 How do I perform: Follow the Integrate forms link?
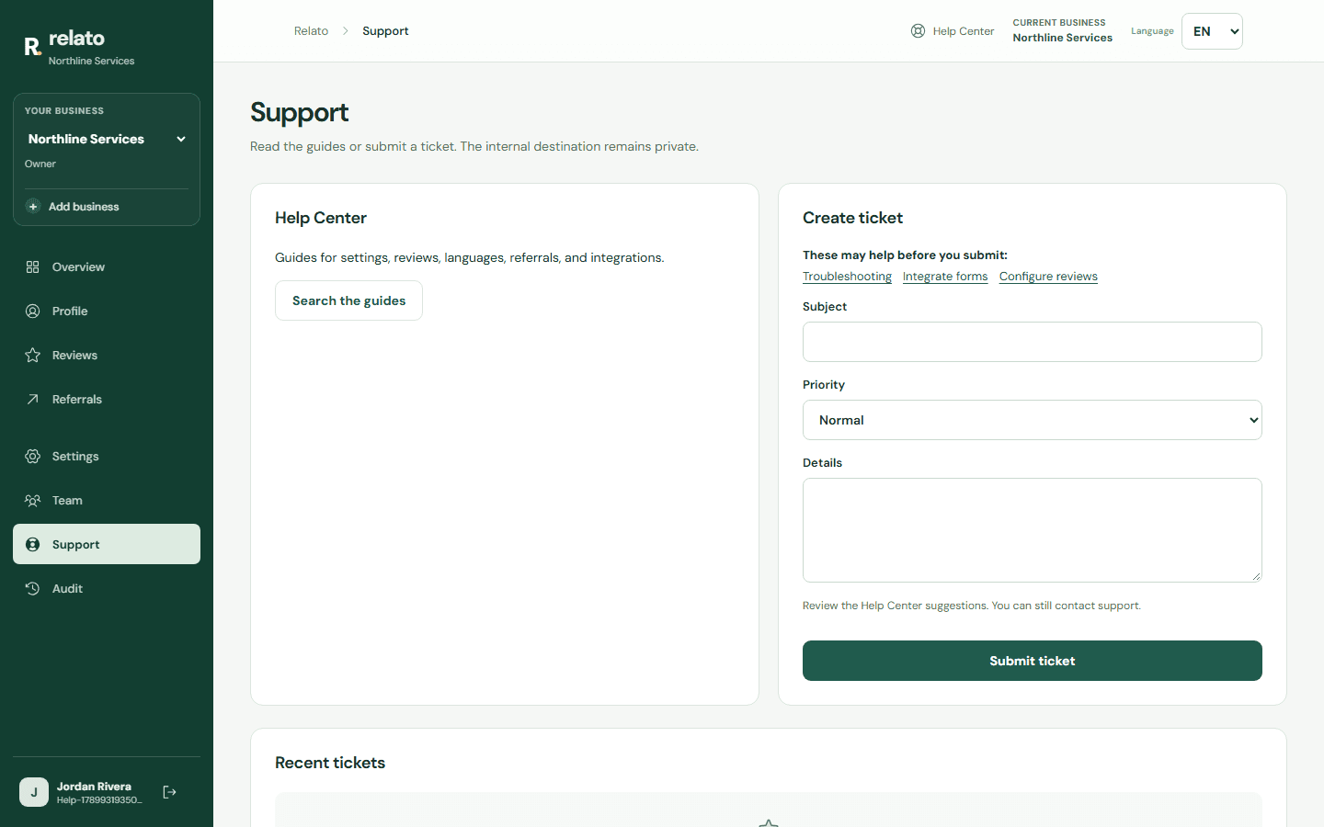pos(945,277)
